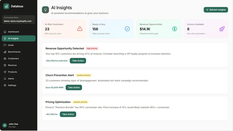Click the 68% avg risk score text
The height and width of the screenshot is (131, 233).
[x=53, y=33]
